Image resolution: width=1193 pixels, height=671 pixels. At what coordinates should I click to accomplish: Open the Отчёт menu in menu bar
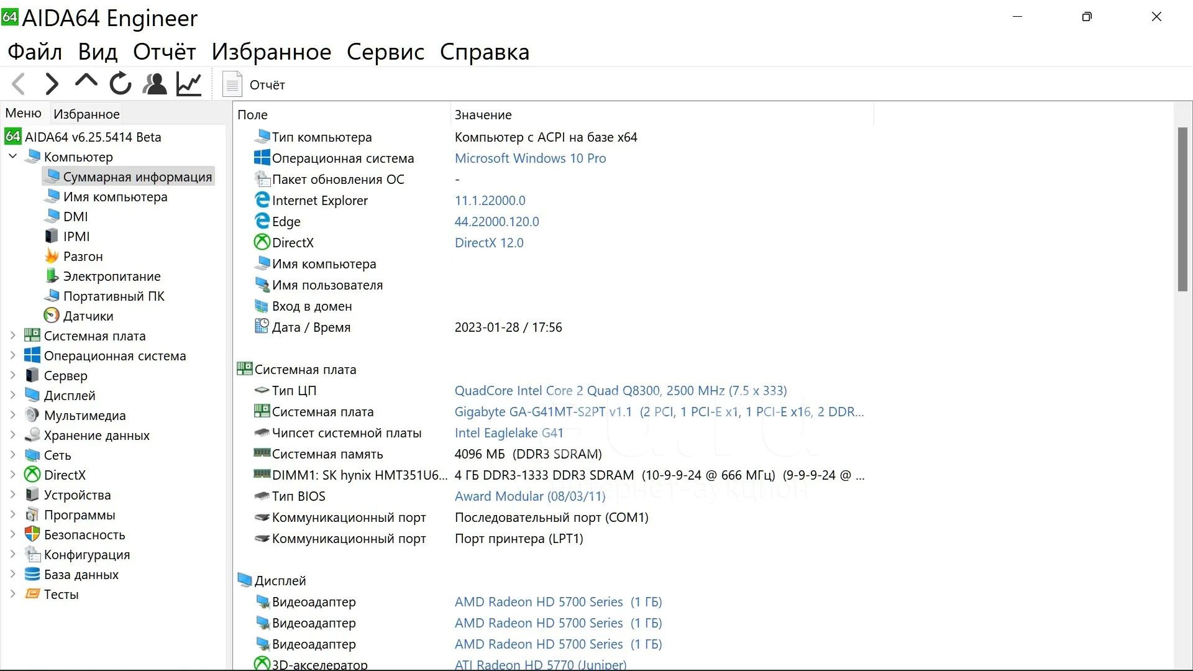point(165,52)
